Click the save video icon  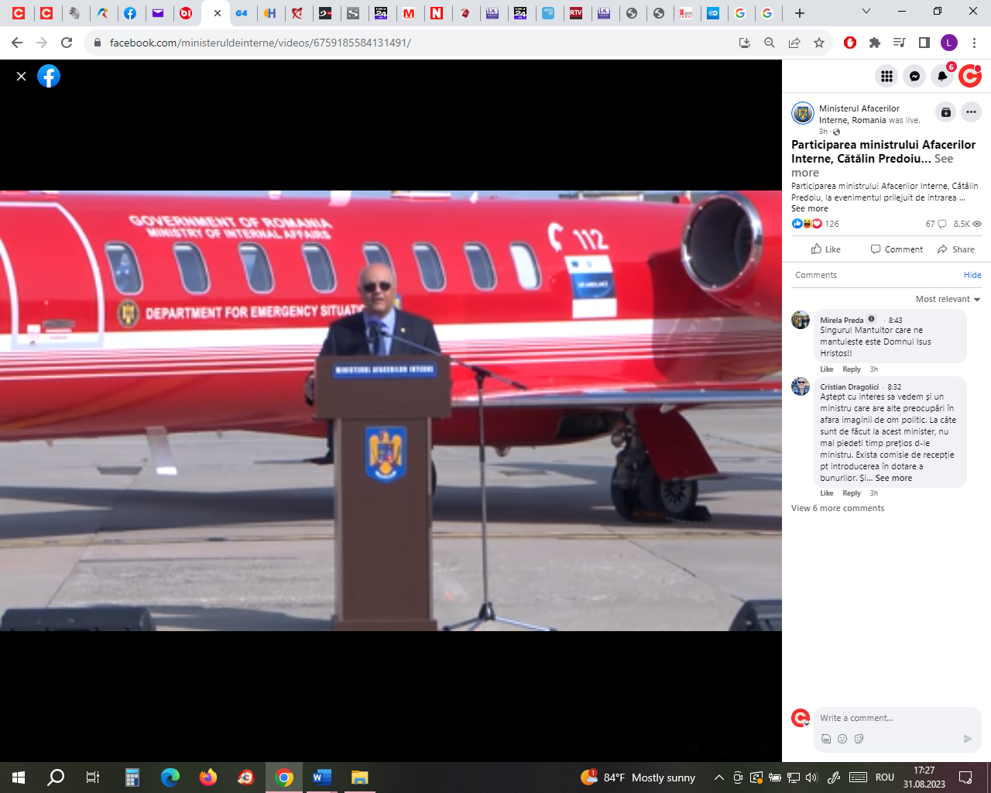945,112
